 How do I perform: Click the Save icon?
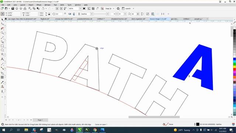(x=13, y=8)
